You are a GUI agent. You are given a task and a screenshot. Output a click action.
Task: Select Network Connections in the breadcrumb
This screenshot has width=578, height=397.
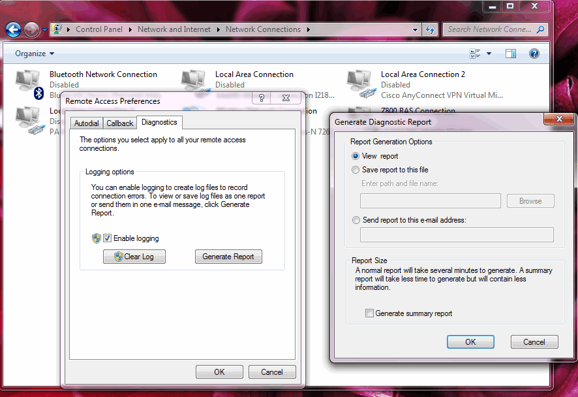263,29
